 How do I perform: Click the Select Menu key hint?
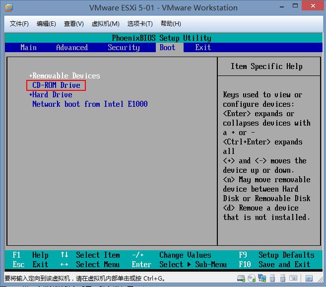[x=90, y=265]
